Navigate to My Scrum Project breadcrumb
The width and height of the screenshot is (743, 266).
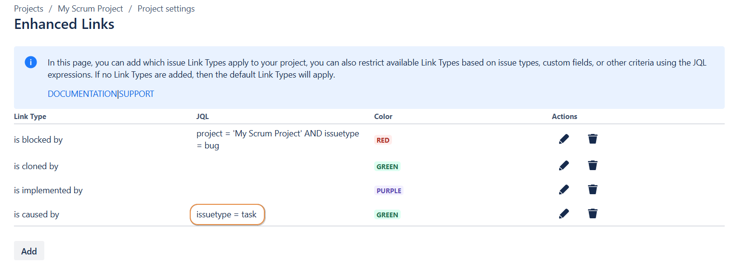(x=91, y=9)
